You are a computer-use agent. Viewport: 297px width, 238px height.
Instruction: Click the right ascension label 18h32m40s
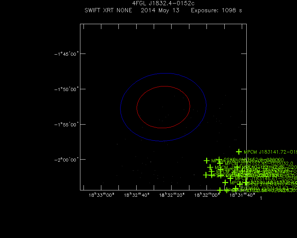click(137, 195)
